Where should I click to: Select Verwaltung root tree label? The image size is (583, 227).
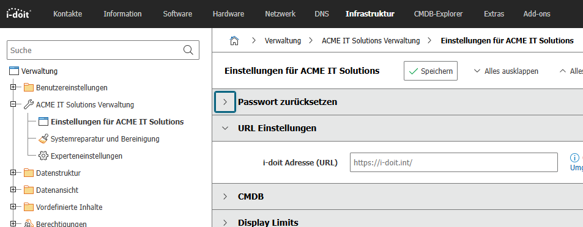pyautogui.click(x=39, y=71)
